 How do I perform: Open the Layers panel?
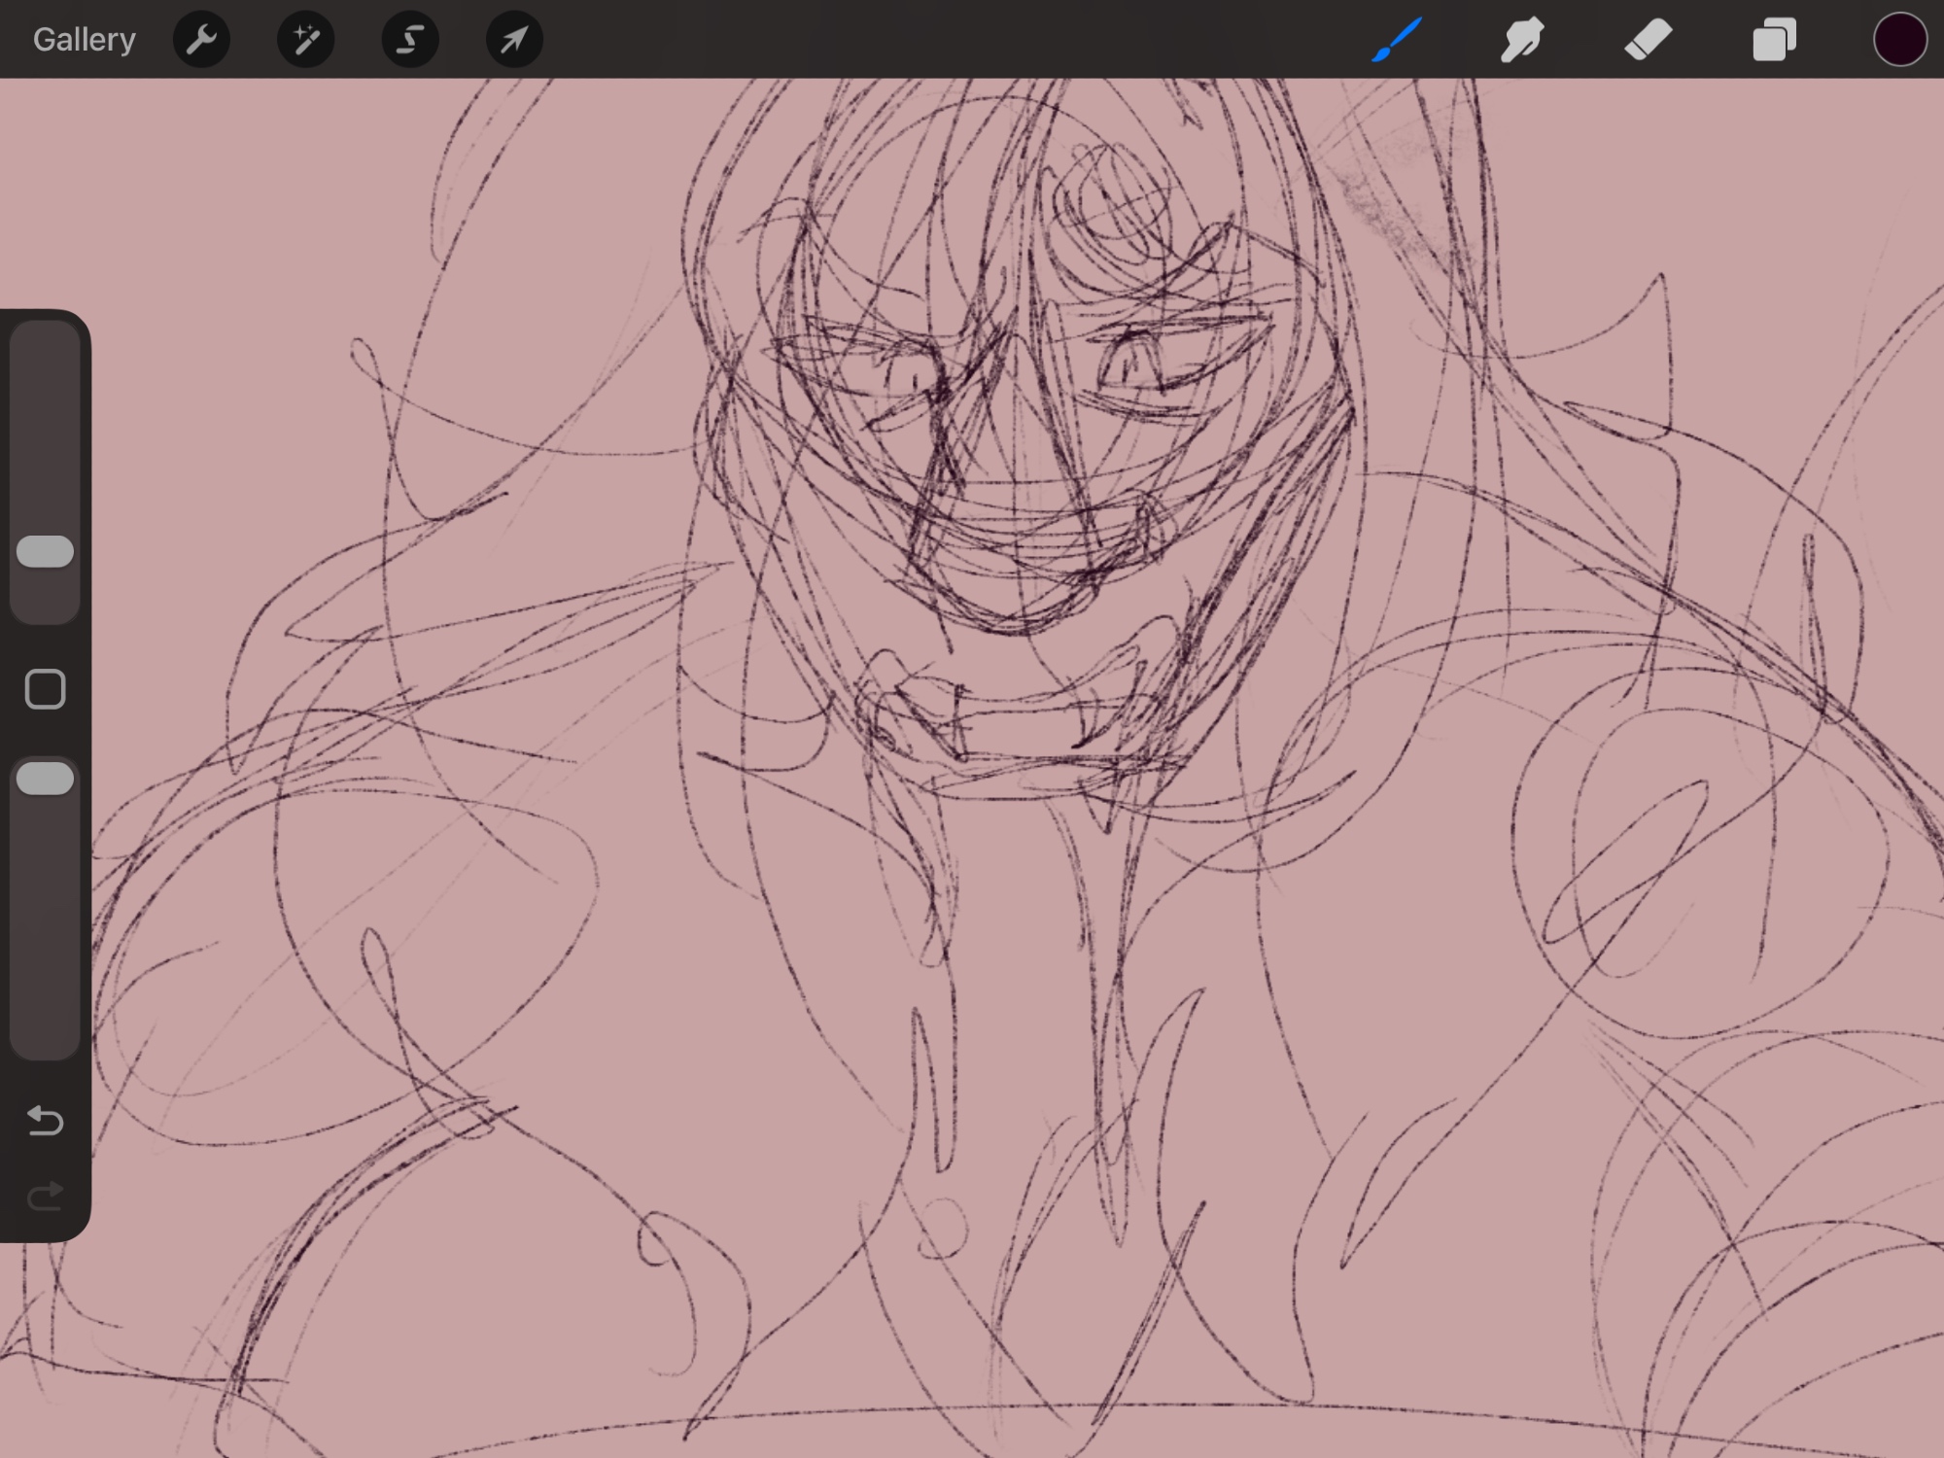pos(1774,40)
